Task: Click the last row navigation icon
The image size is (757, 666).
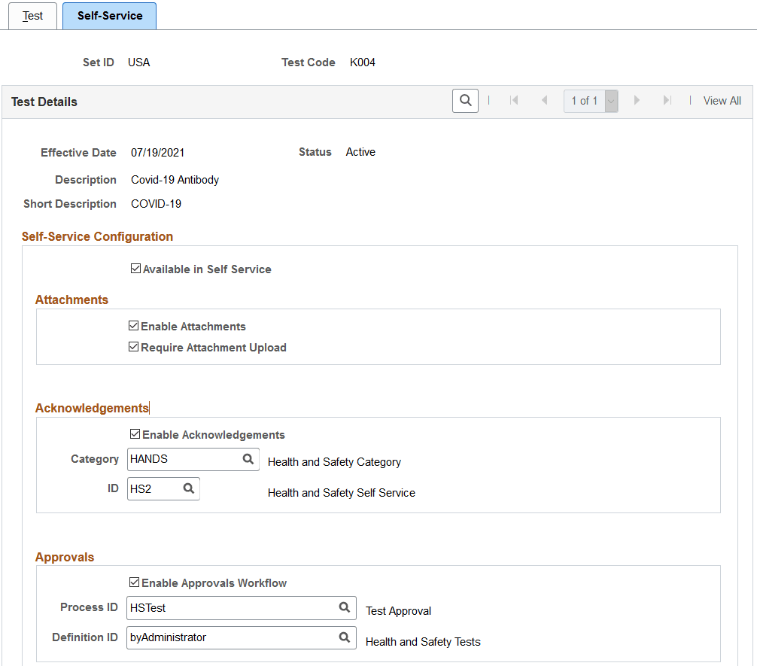Action: tap(665, 100)
